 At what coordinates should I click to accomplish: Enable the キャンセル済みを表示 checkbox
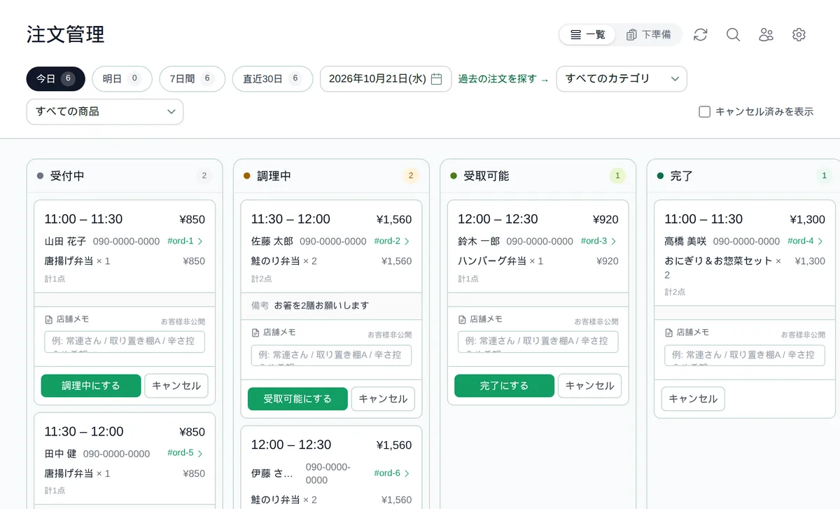(x=705, y=111)
